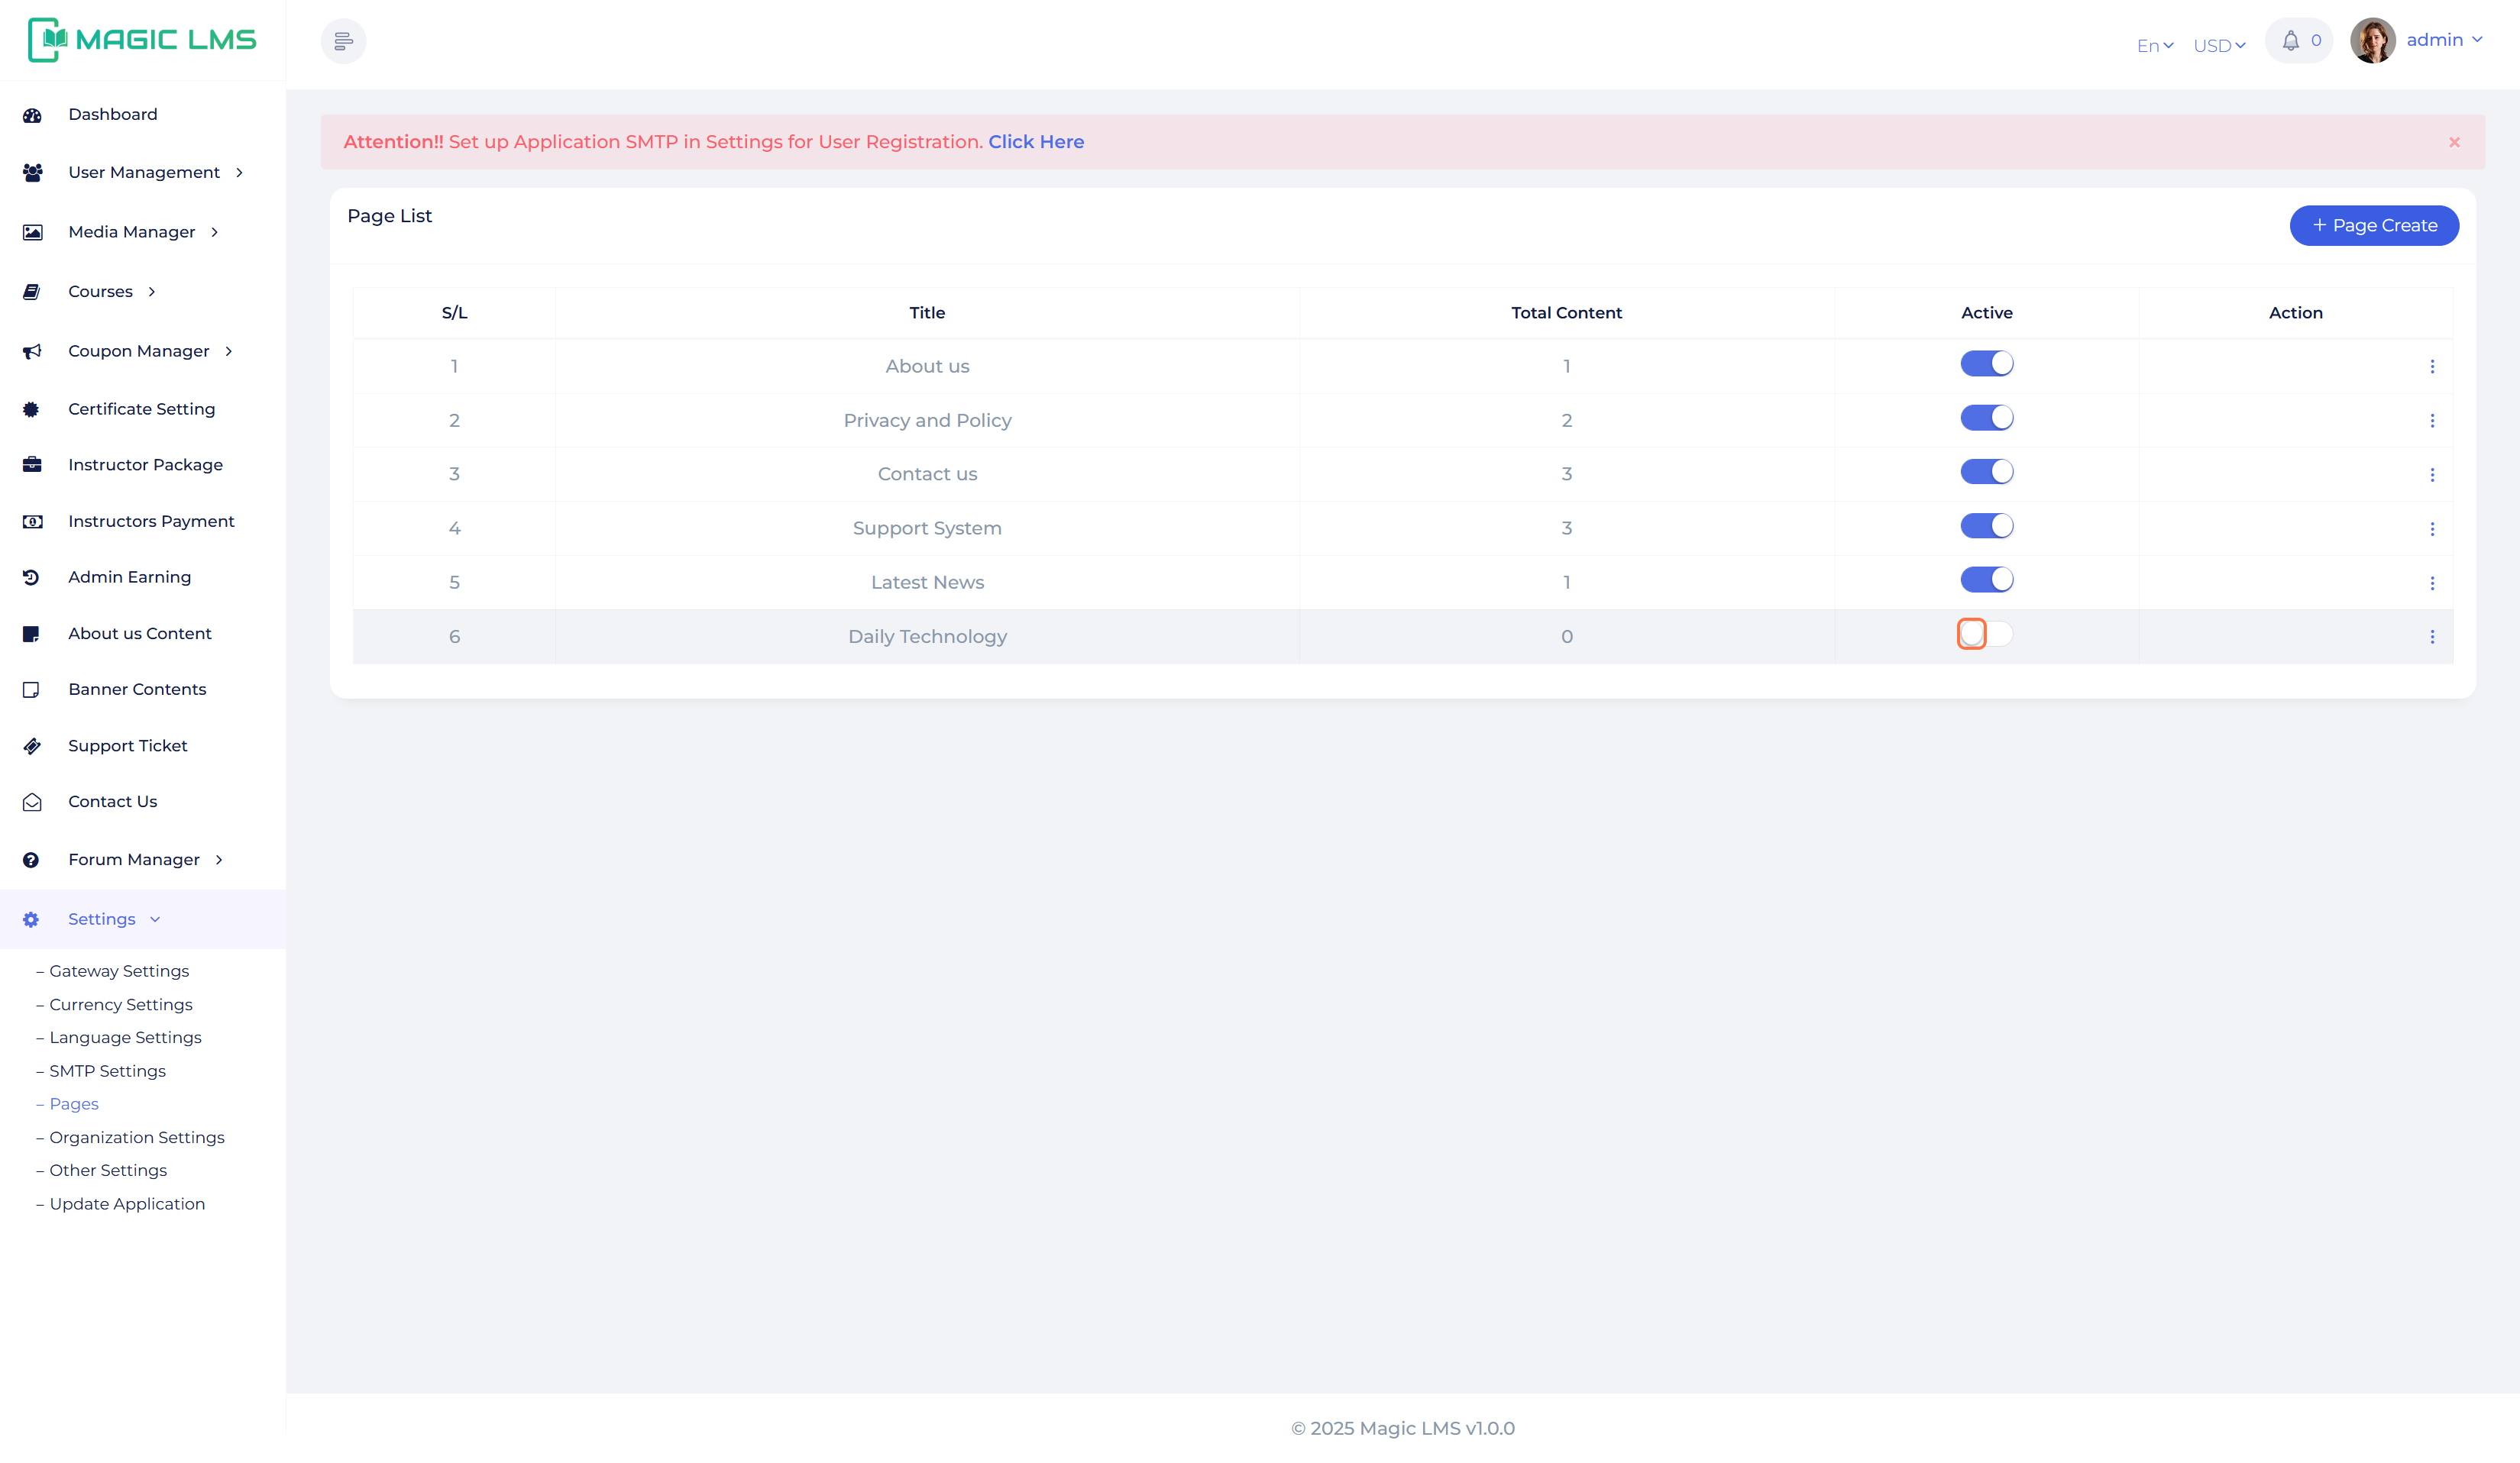This screenshot has height=1463, width=2520.
Task: Open action menu for Support System row
Action: coord(2432,528)
